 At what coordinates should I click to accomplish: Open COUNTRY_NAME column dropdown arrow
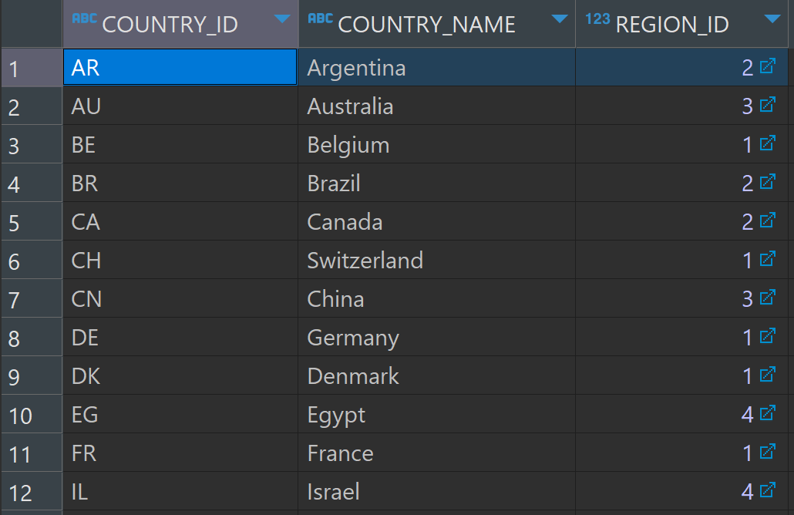coord(560,19)
